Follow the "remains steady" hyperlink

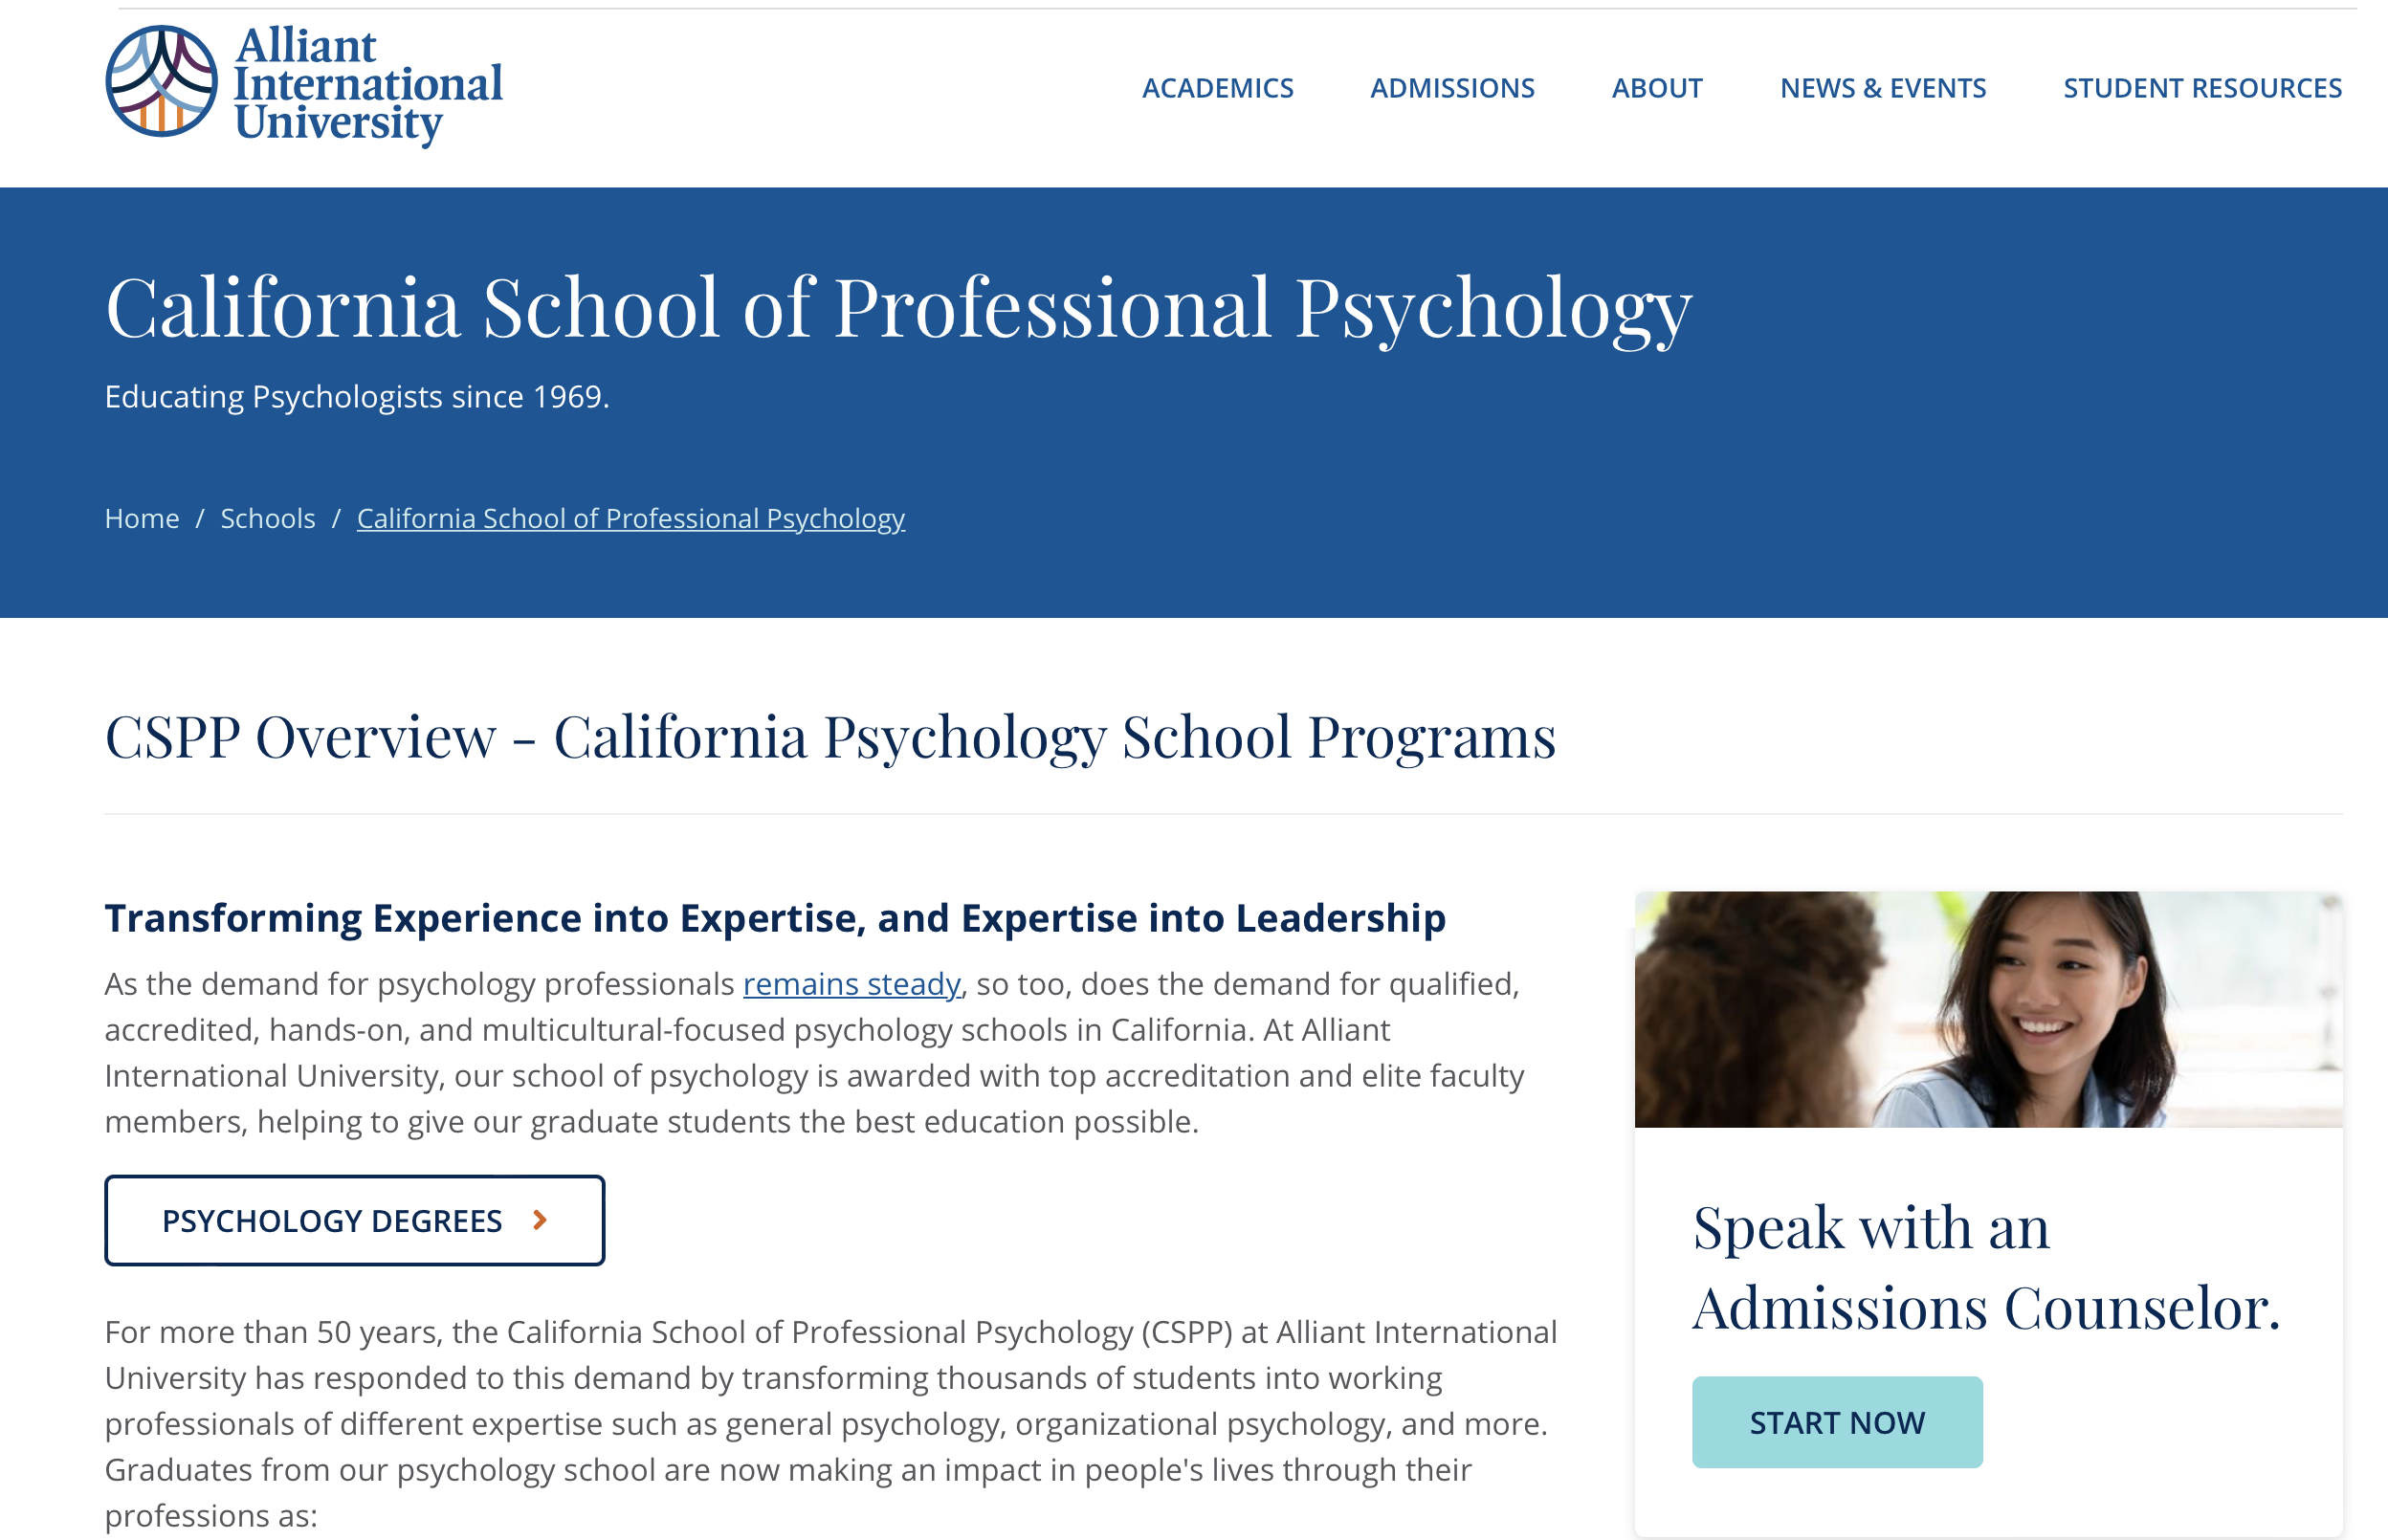pyautogui.click(x=851, y=984)
